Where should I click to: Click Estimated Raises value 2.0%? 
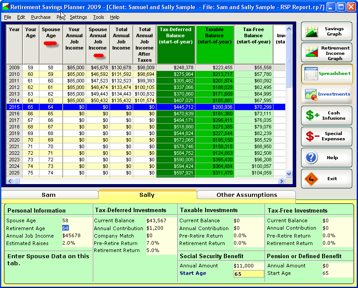[x=69, y=243]
